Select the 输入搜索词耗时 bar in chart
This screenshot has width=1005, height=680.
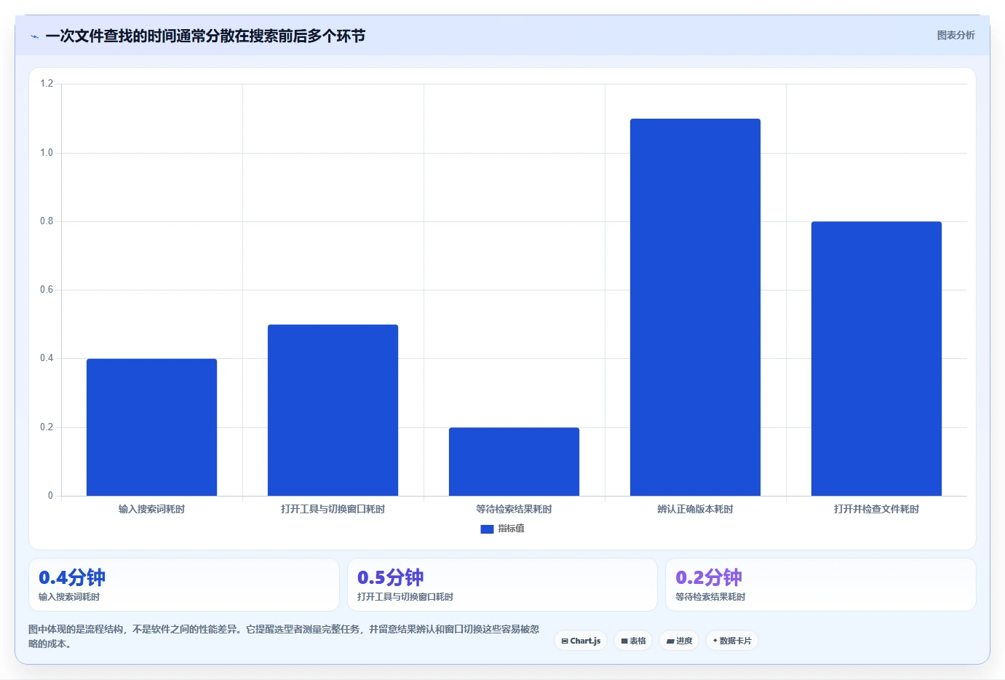coord(151,427)
